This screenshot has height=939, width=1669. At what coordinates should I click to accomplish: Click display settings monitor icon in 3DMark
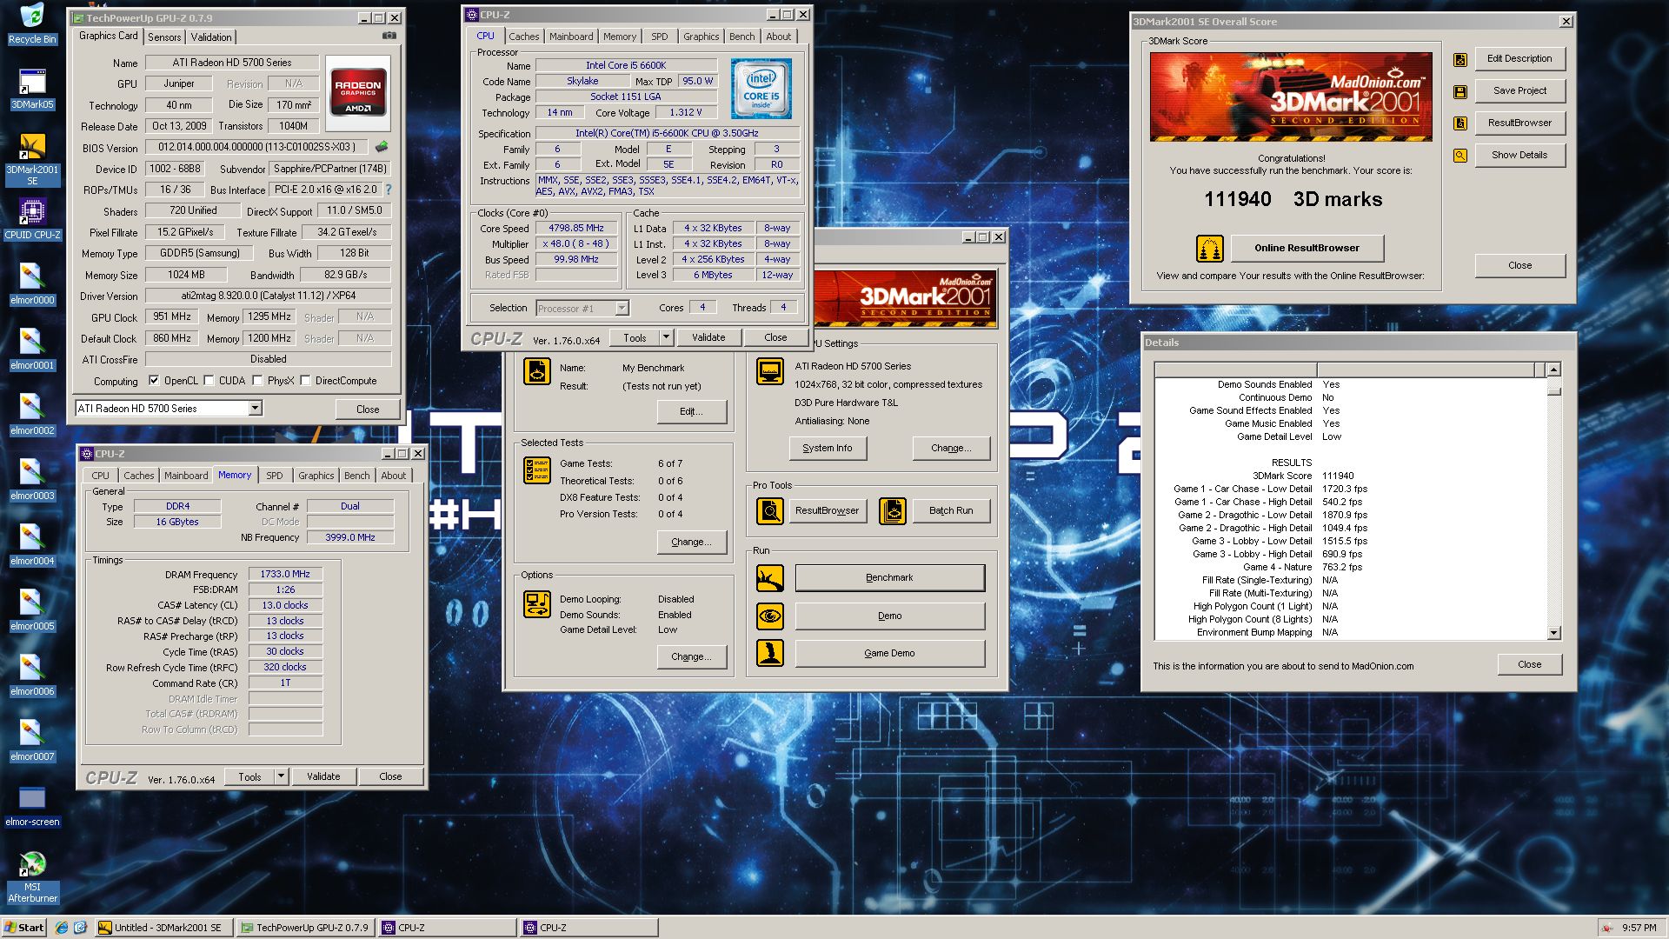click(x=770, y=372)
